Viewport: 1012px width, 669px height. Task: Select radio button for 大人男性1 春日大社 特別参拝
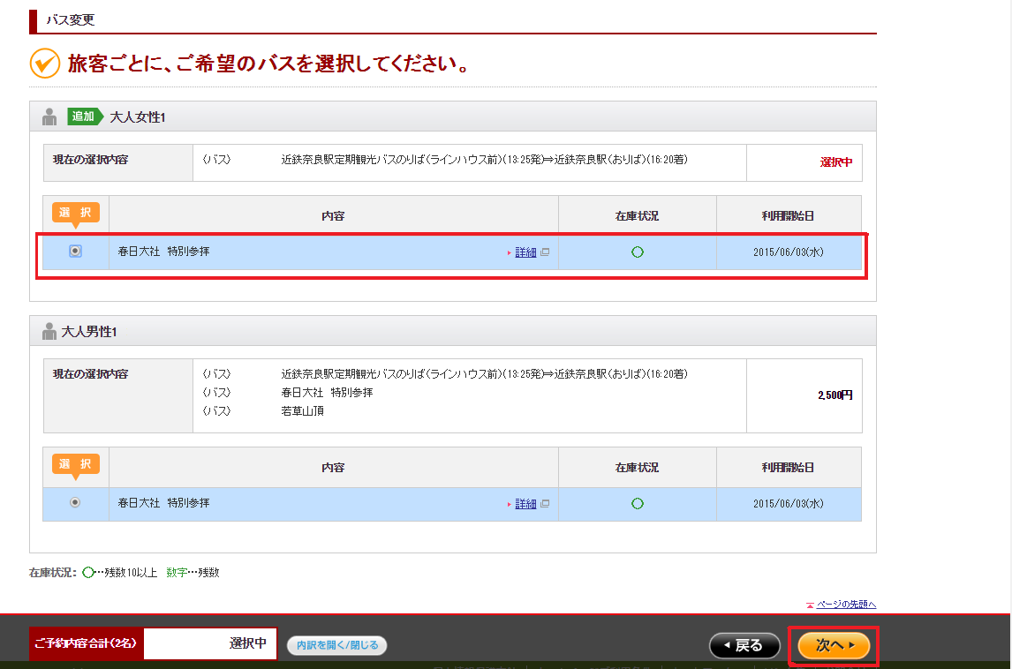point(76,502)
